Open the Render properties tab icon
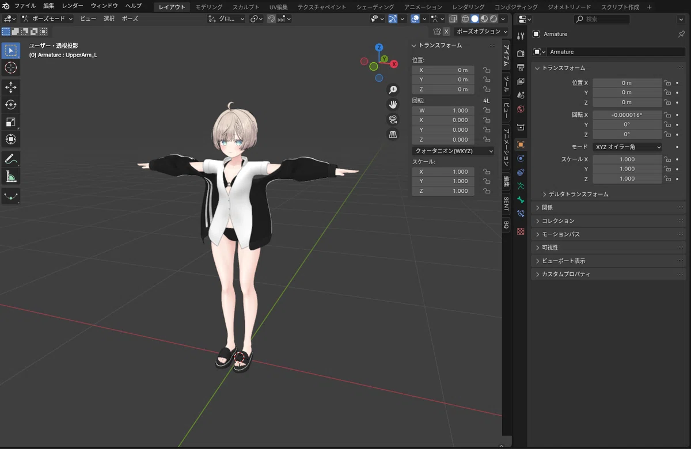 (521, 54)
